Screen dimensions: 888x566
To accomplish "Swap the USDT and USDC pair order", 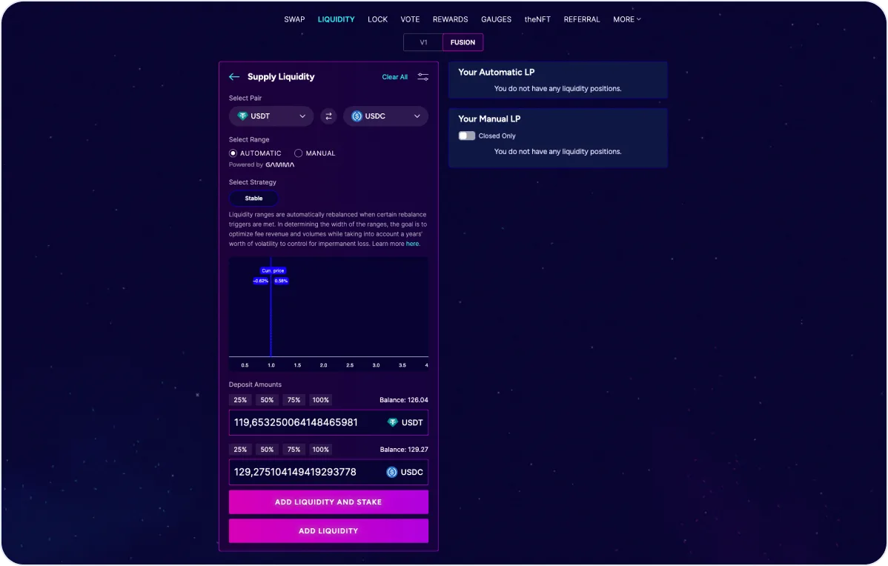I will pyautogui.click(x=328, y=116).
